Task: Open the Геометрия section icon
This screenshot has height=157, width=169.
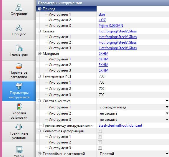Action: [x=19, y=48]
